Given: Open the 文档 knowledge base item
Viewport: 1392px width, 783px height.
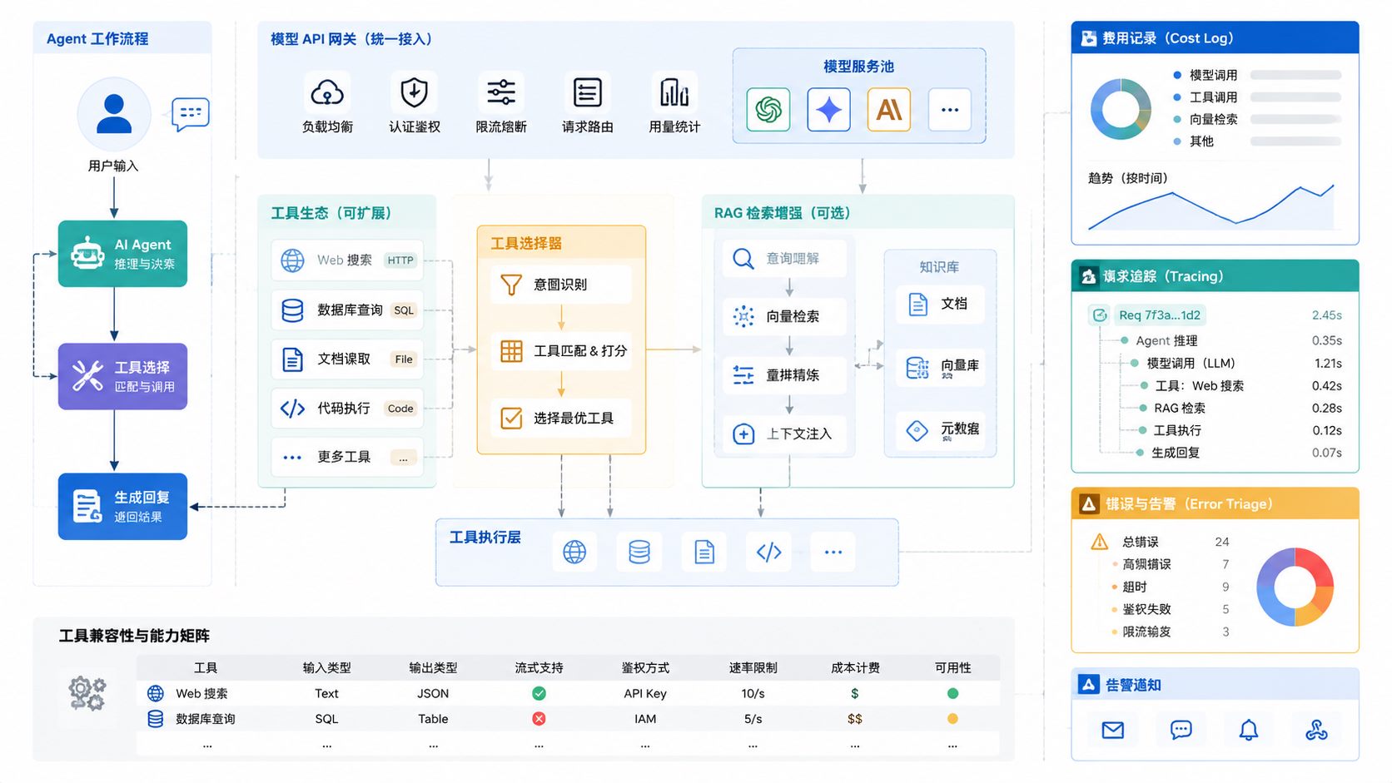Looking at the screenshot, I should pyautogui.click(x=941, y=305).
